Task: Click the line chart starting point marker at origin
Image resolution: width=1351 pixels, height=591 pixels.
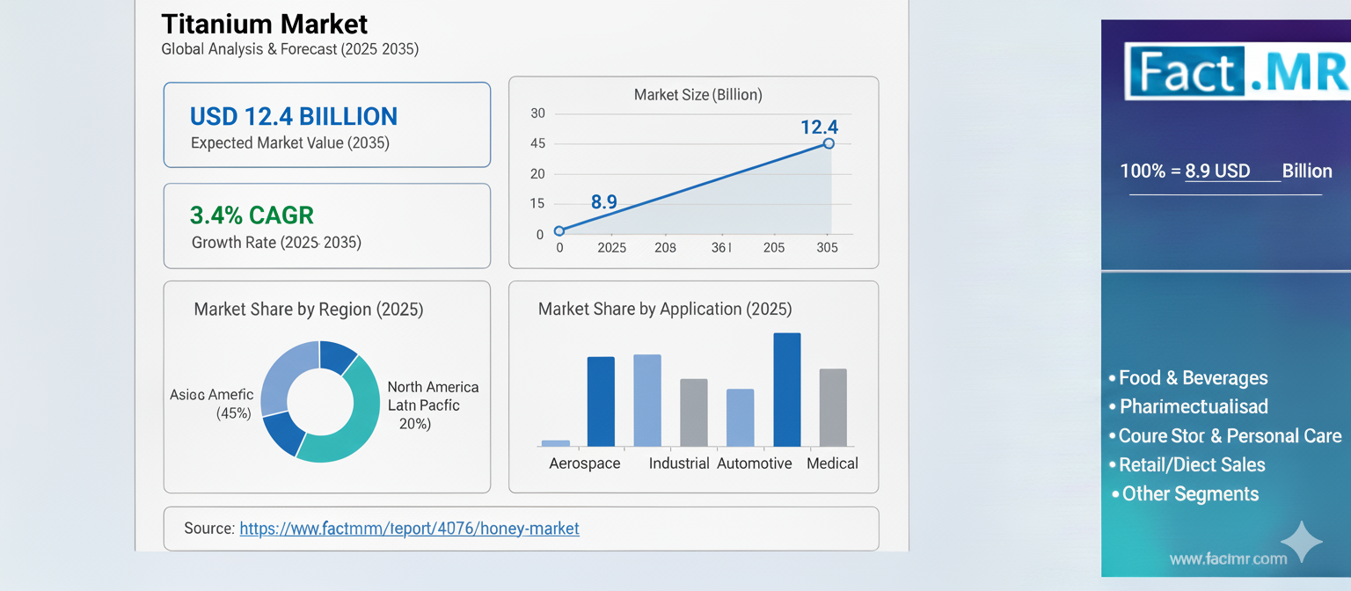Action: (559, 231)
